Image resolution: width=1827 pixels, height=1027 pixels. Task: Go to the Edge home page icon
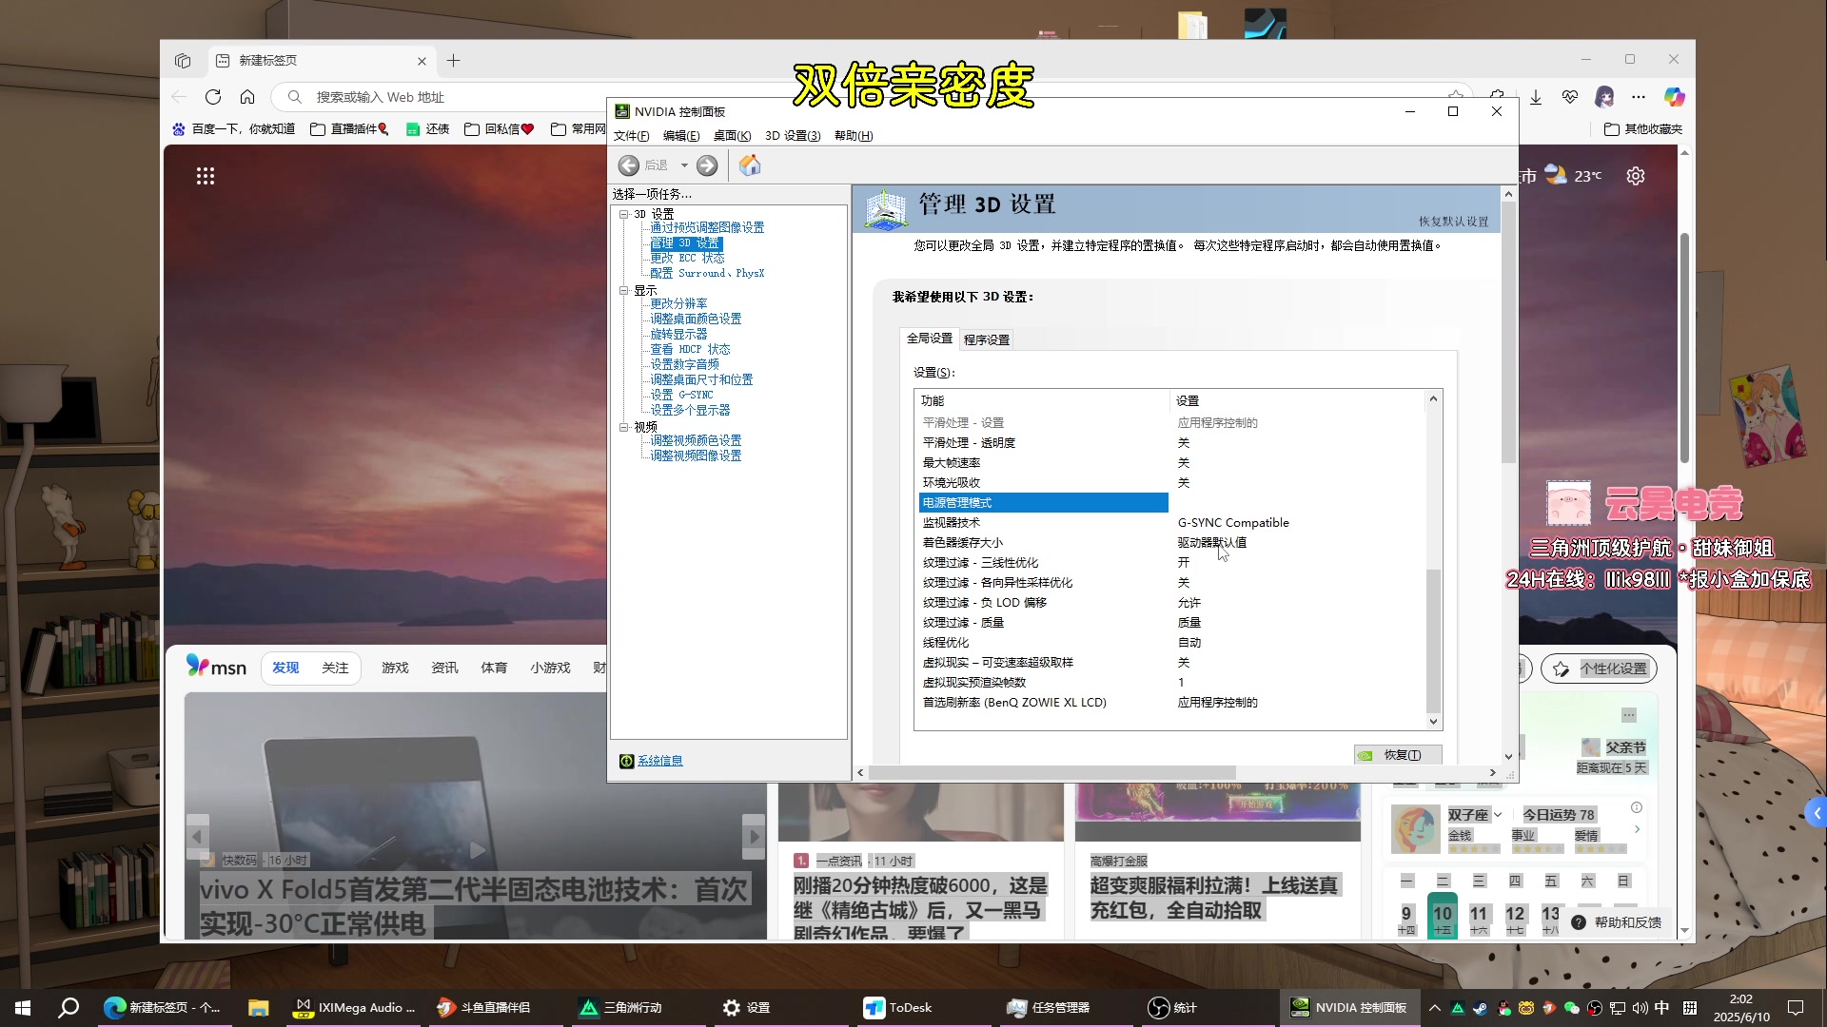(247, 97)
